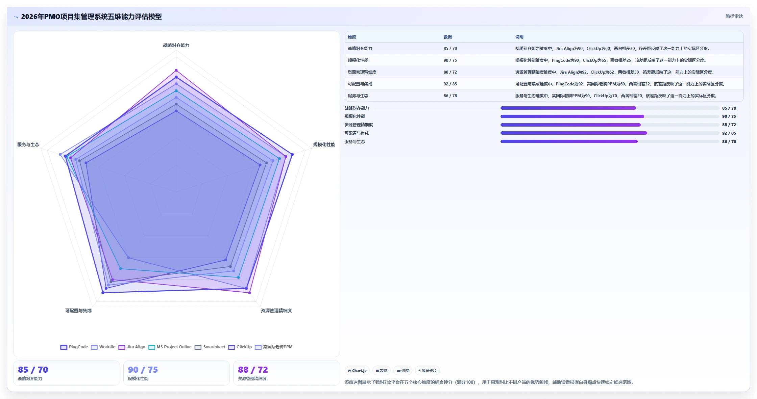Image resolution: width=757 pixels, height=399 pixels.
Task: Click the dashboard title 2026年PMO项目集管理系统五维能力评估模型
Action: 91,17
